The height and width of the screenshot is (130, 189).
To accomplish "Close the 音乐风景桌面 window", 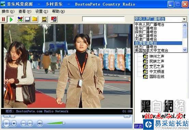I will [185, 4].
